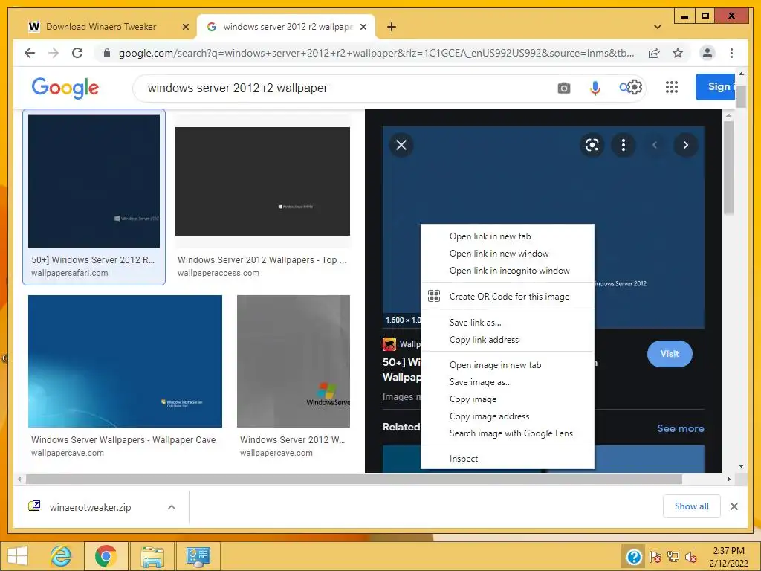Open the gray Windows Server 2012 thumbnail
This screenshot has height=571, width=761.
tap(293, 361)
